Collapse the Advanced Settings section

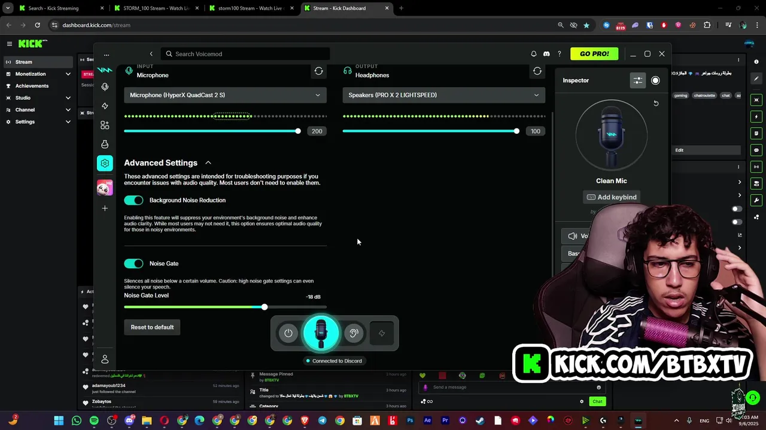tap(208, 163)
